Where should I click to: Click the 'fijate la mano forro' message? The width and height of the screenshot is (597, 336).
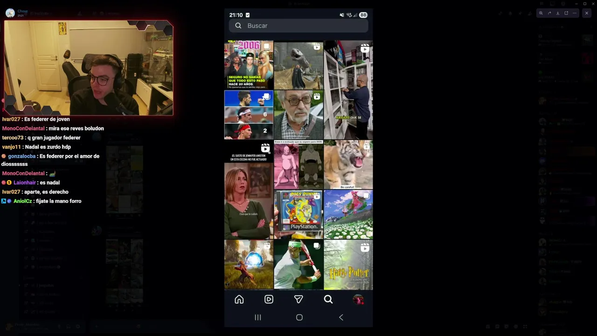coord(58,201)
